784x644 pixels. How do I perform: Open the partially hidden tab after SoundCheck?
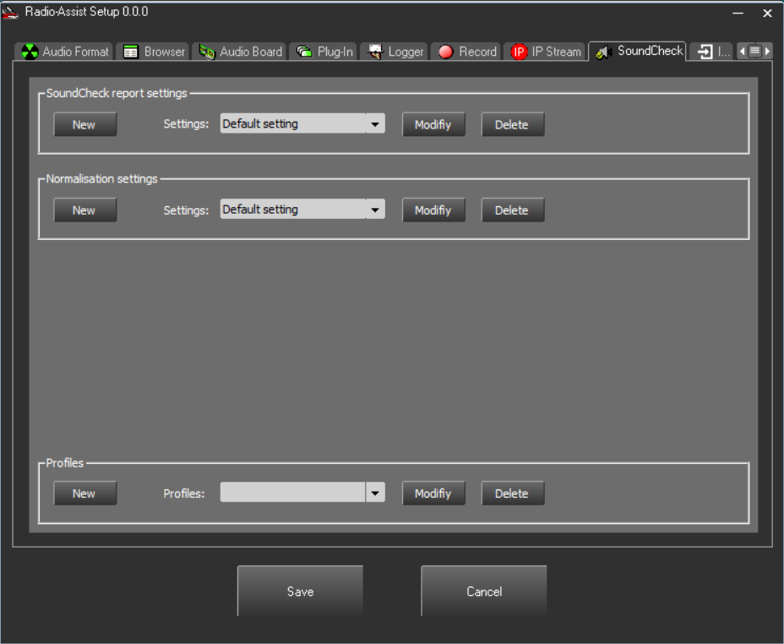tap(711, 52)
